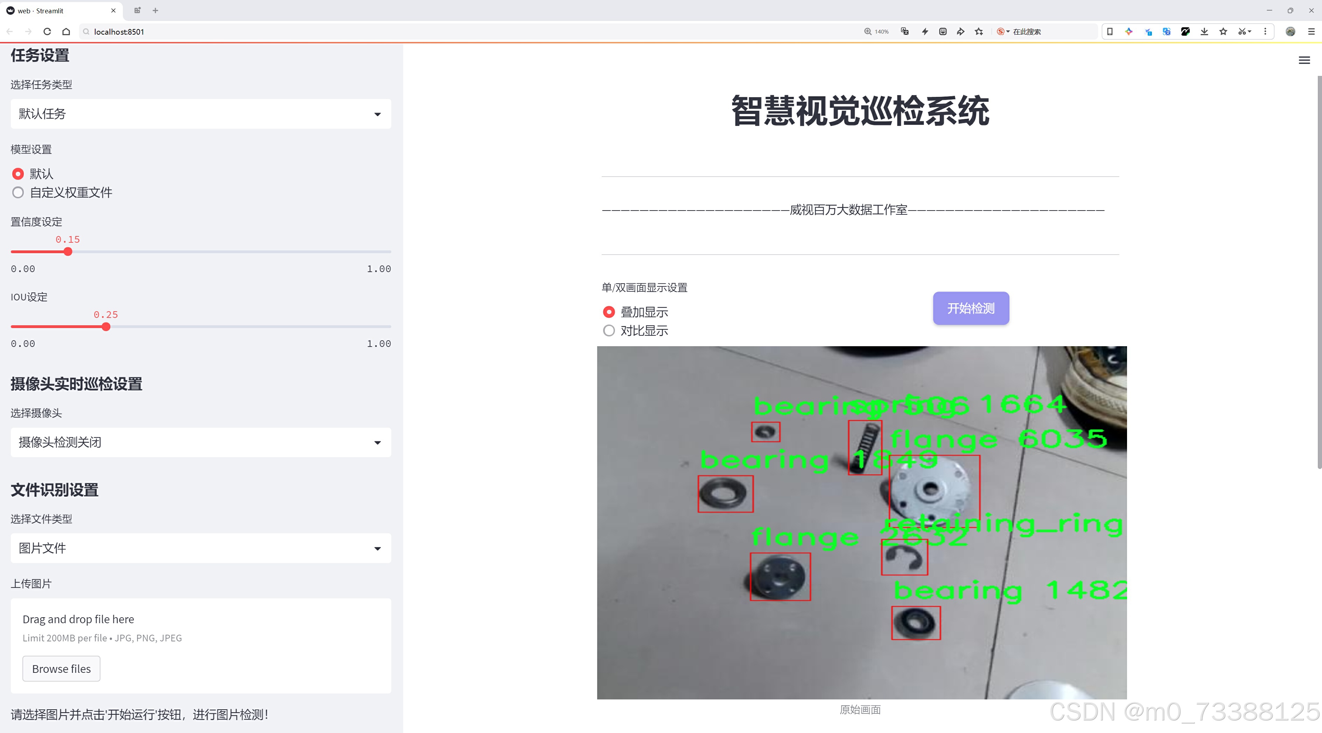
Task: Choose the 叠加显示 radio option
Action: click(609, 312)
